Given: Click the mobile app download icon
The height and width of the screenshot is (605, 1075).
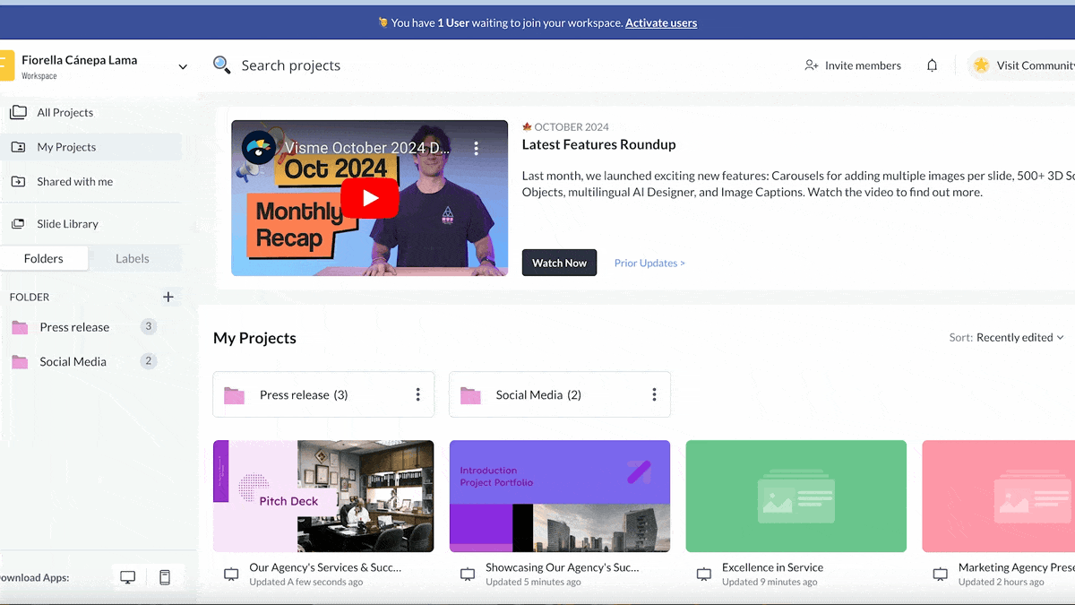Looking at the screenshot, I should 165,577.
